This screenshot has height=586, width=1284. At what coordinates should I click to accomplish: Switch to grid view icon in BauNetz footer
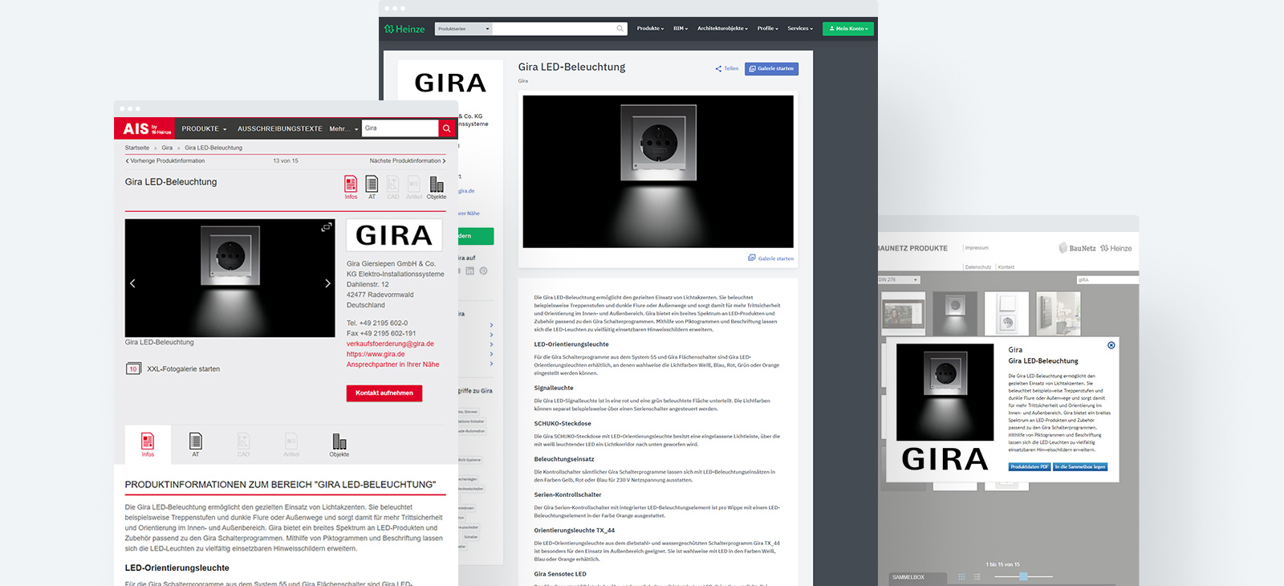[x=961, y=577]
